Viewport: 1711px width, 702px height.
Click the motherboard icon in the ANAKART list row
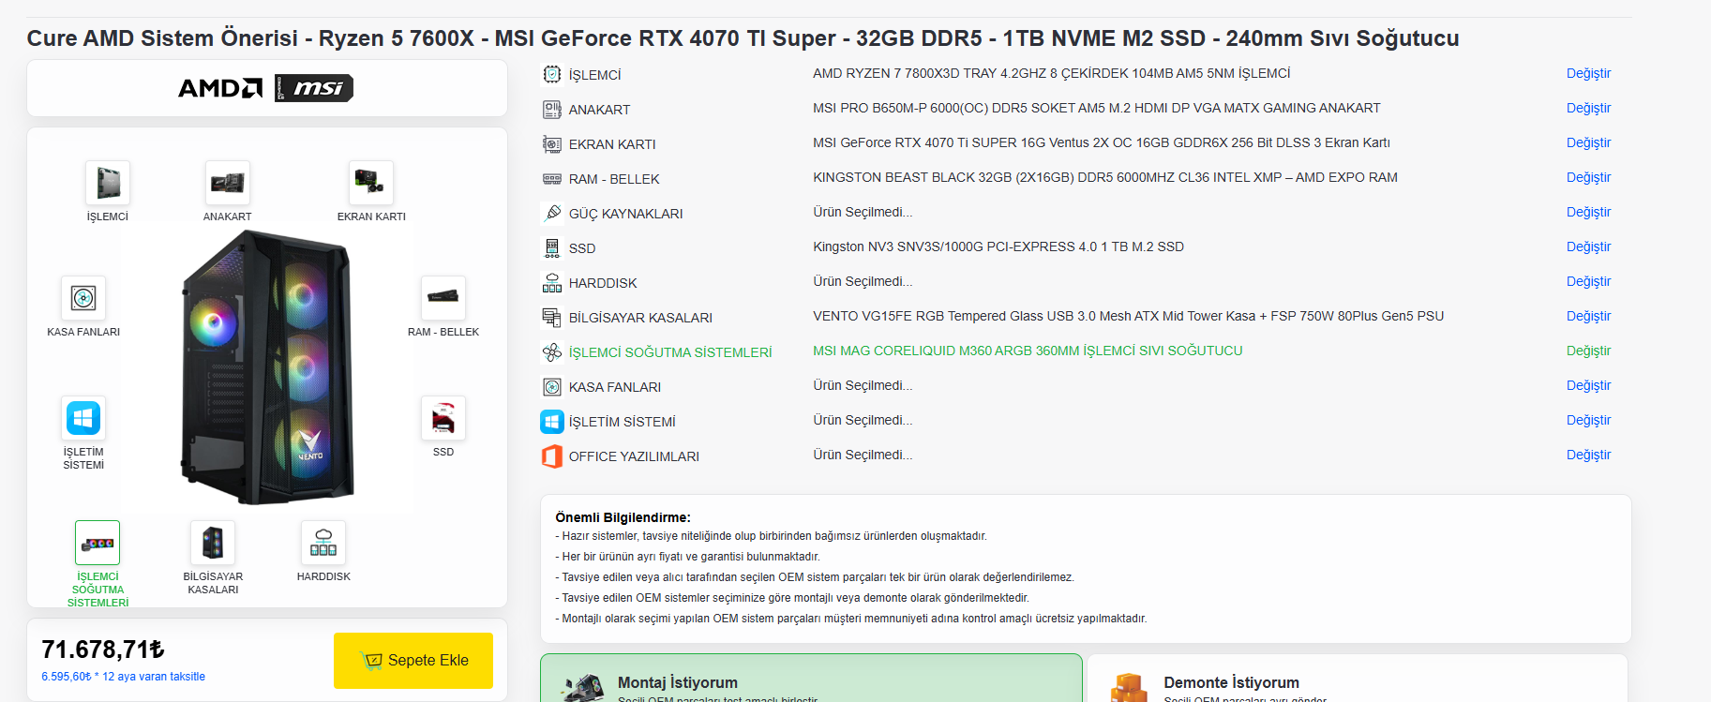pyautogui.click(x=552, y=109)
